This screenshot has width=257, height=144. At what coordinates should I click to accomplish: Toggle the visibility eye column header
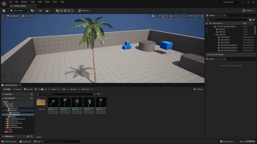click(207, 23)
